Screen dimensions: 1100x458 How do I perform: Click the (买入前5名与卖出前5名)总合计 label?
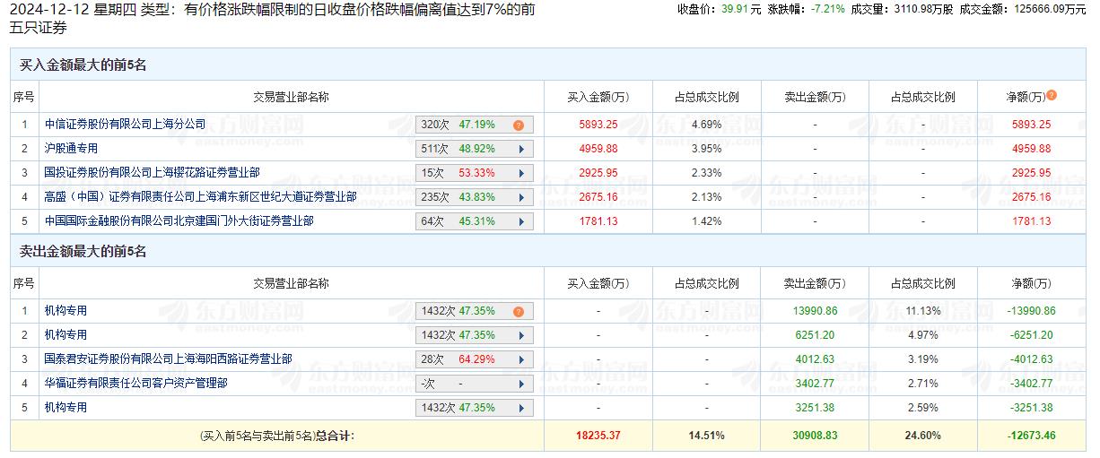tap(277, 436)
